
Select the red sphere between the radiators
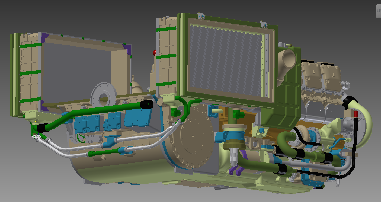[x=155, y=52]
